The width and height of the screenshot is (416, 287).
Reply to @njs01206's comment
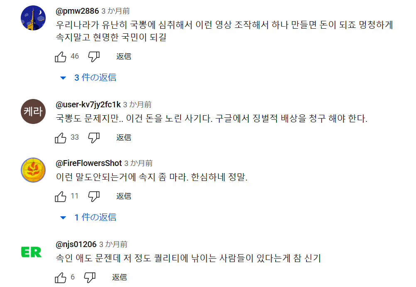pos(120,277)
